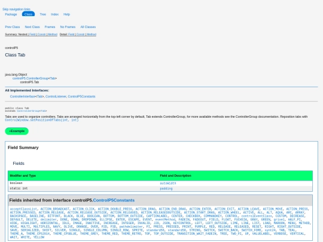Open the SINGLE_COLUMN constant link
The width and height of the screenshot is (323, 242).
95,230
